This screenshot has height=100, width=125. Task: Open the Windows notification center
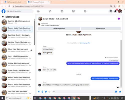pos(122,98)
